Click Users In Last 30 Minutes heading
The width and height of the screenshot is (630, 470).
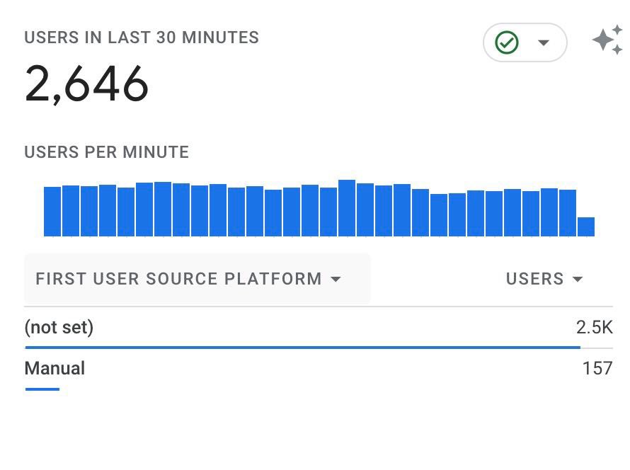click(142, 38)
